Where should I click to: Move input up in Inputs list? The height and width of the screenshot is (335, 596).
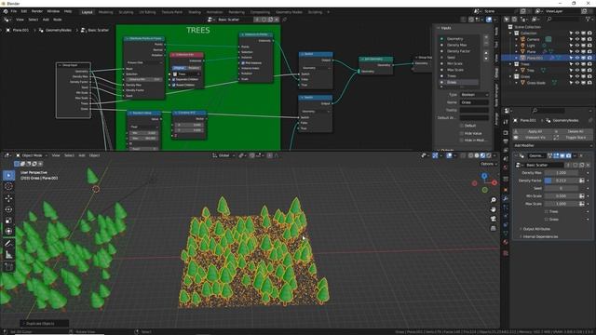click(x=486, y=53)
